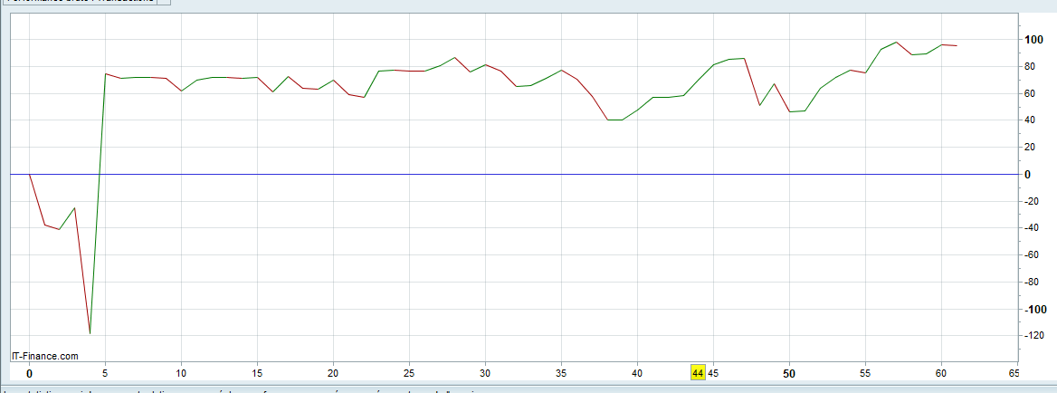Select the x-axis label 40

[x=637, y=373]
